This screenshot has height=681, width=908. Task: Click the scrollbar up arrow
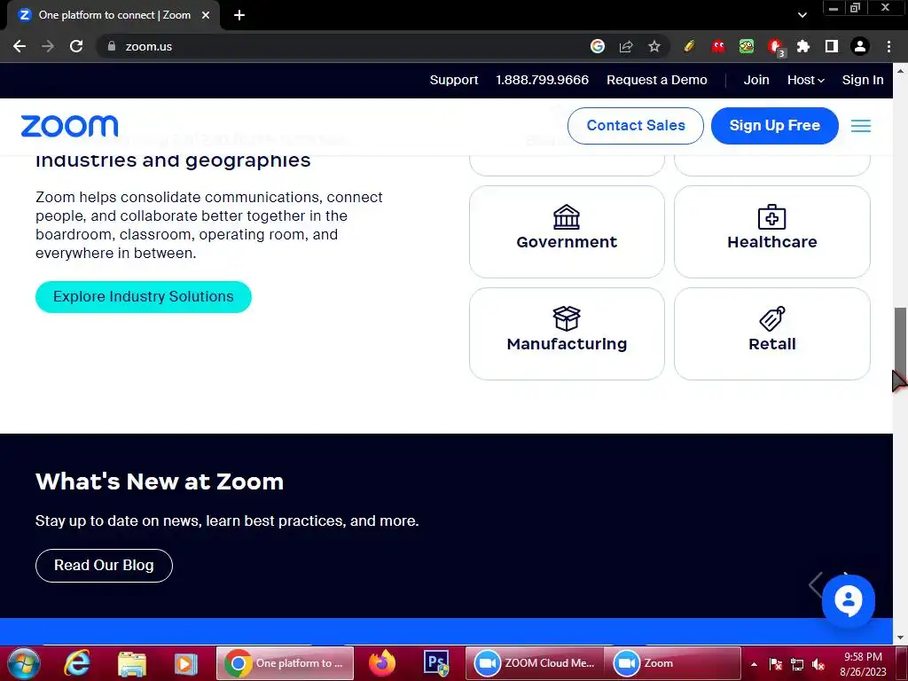coord(900,71)
